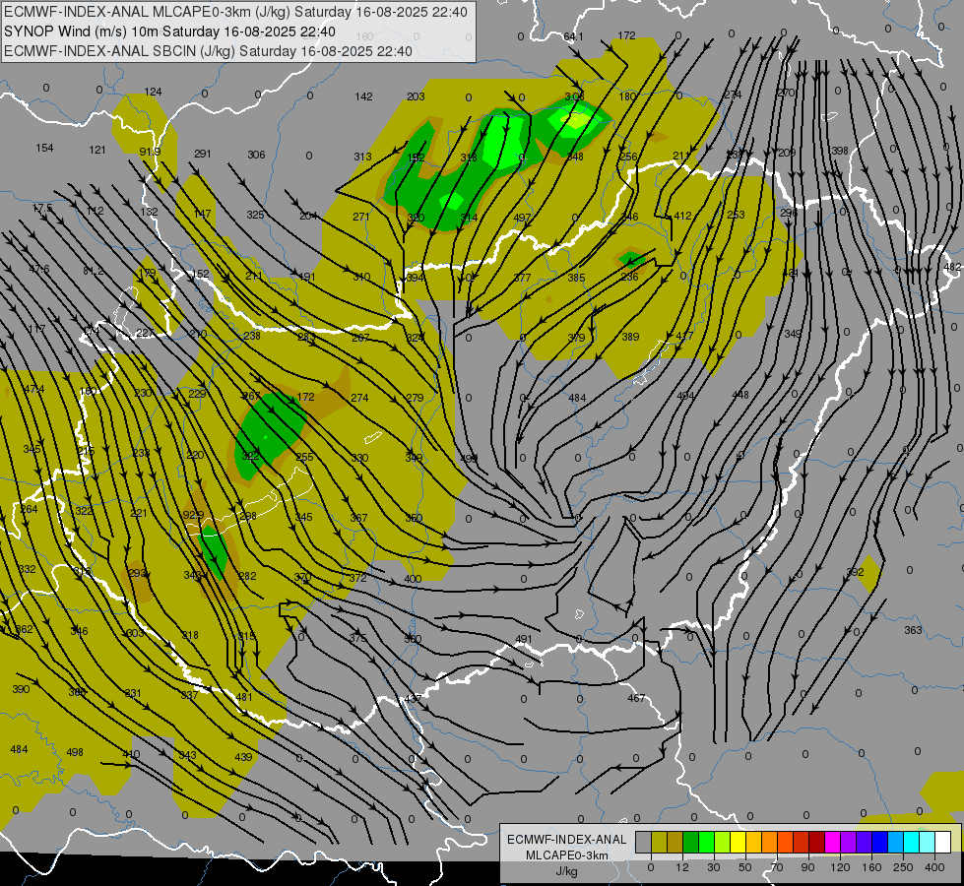Image resolution: width=964 pixels, height=886 pixels.
Task: Click the map value 203
Action: [416, 96]
